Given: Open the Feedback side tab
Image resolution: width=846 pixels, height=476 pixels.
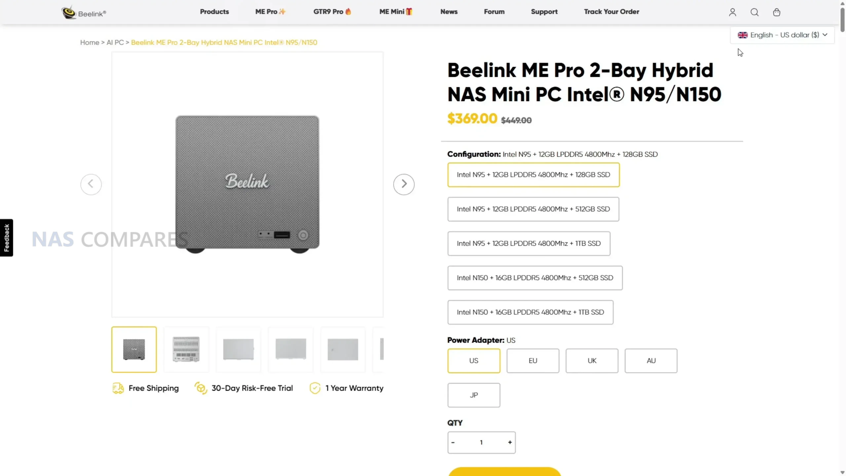Looking at the screenshot, I should 6,238.
